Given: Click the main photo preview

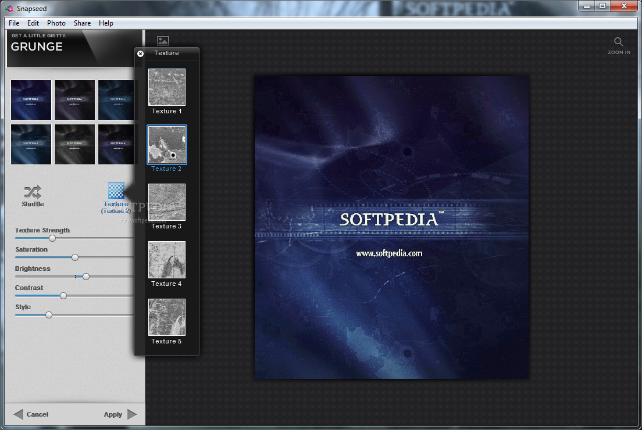Looking at the screenshot, I should coord(391,227).
